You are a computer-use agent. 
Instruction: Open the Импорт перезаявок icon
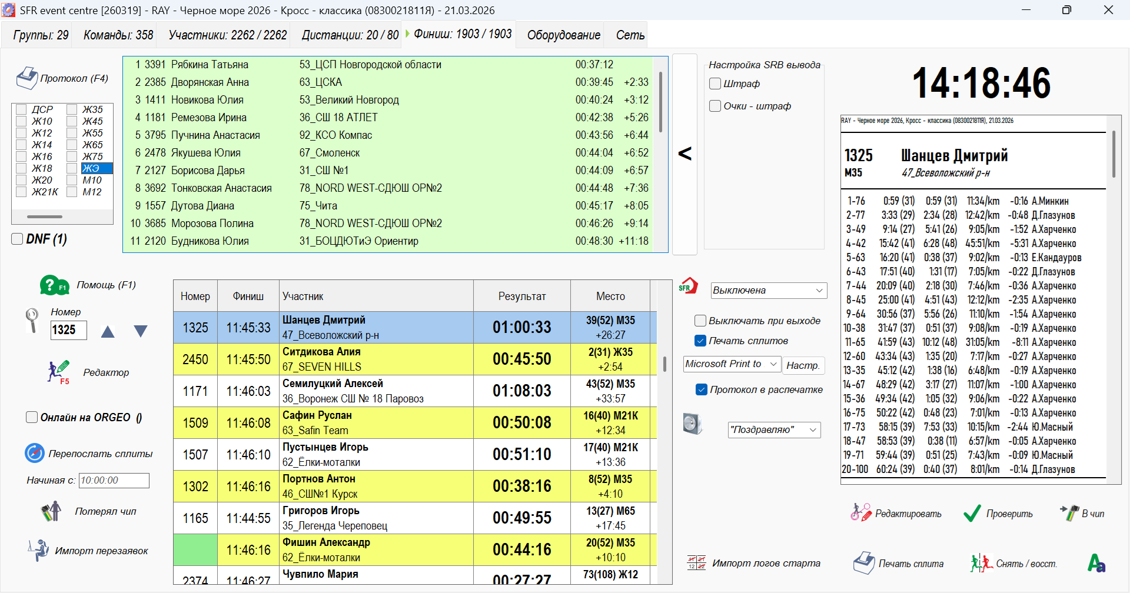[x=39, y=551]
